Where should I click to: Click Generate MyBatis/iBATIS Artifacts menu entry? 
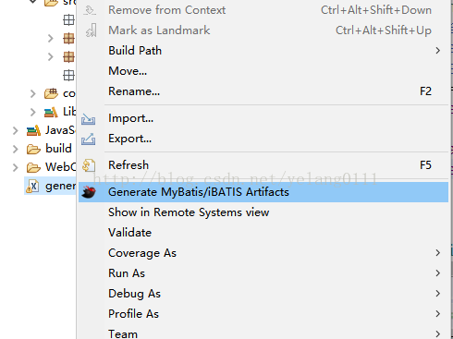coord(263,192)
